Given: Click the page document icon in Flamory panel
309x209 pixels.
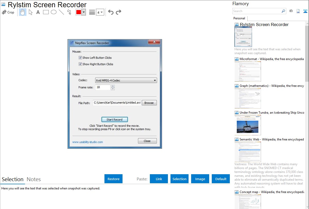Looking at the screenshot, I should click(298, 11).
